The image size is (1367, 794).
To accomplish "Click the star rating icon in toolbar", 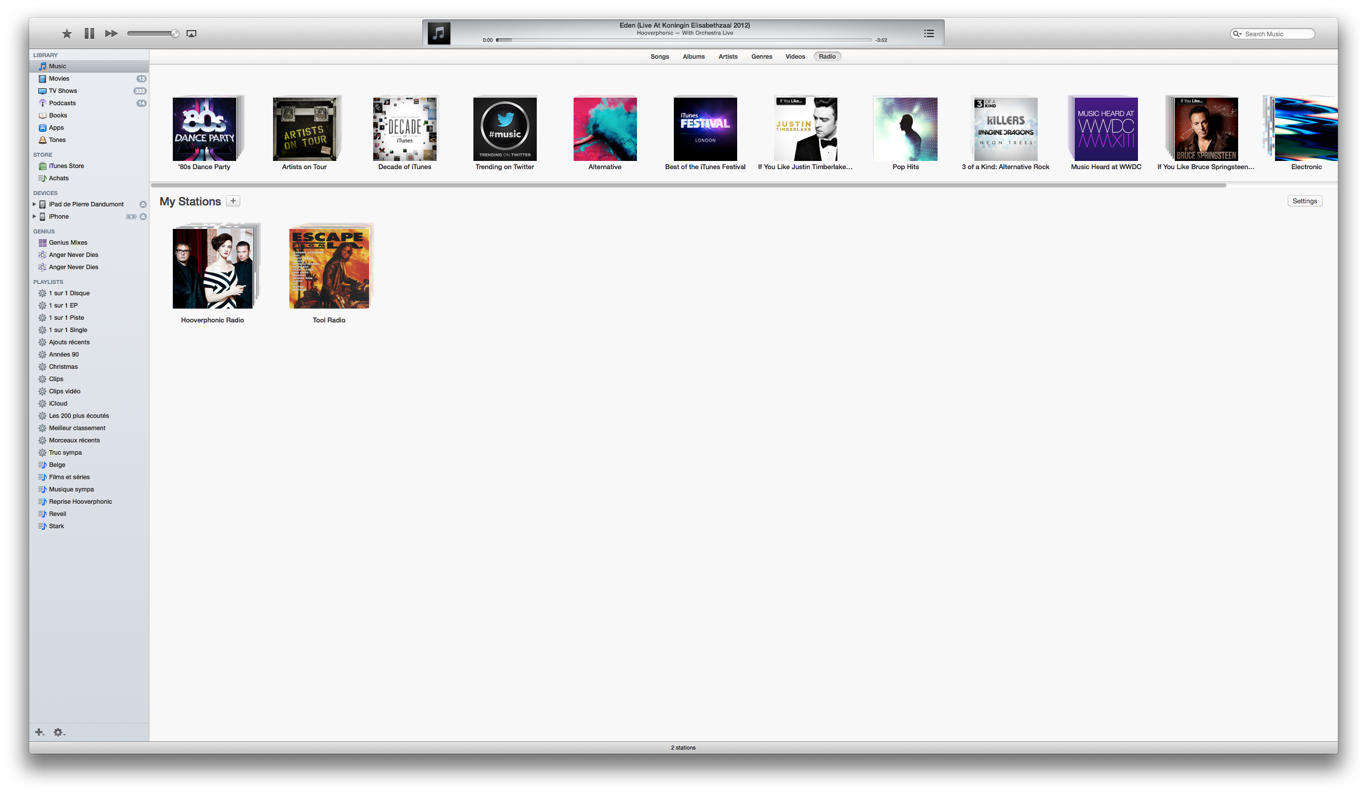I will [x=67, y=34].
